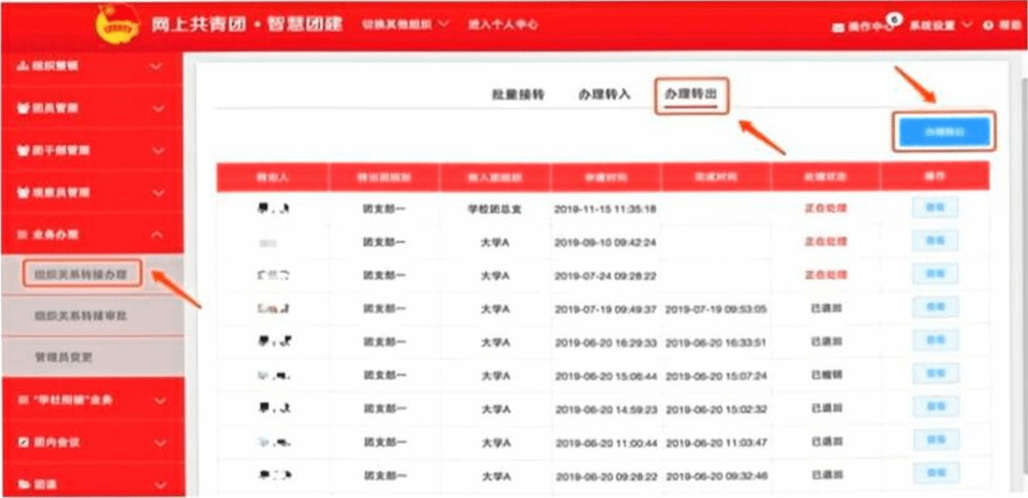
Task: Select 管理员变更 in the sidebar submenu
Action: click(63, 358)
